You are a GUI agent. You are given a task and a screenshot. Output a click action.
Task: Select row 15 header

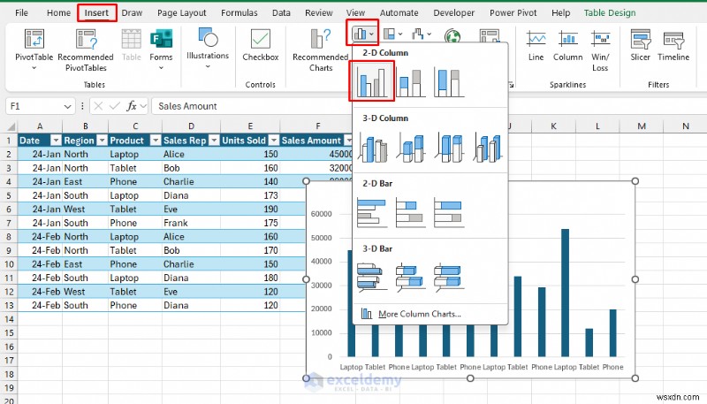9,332
